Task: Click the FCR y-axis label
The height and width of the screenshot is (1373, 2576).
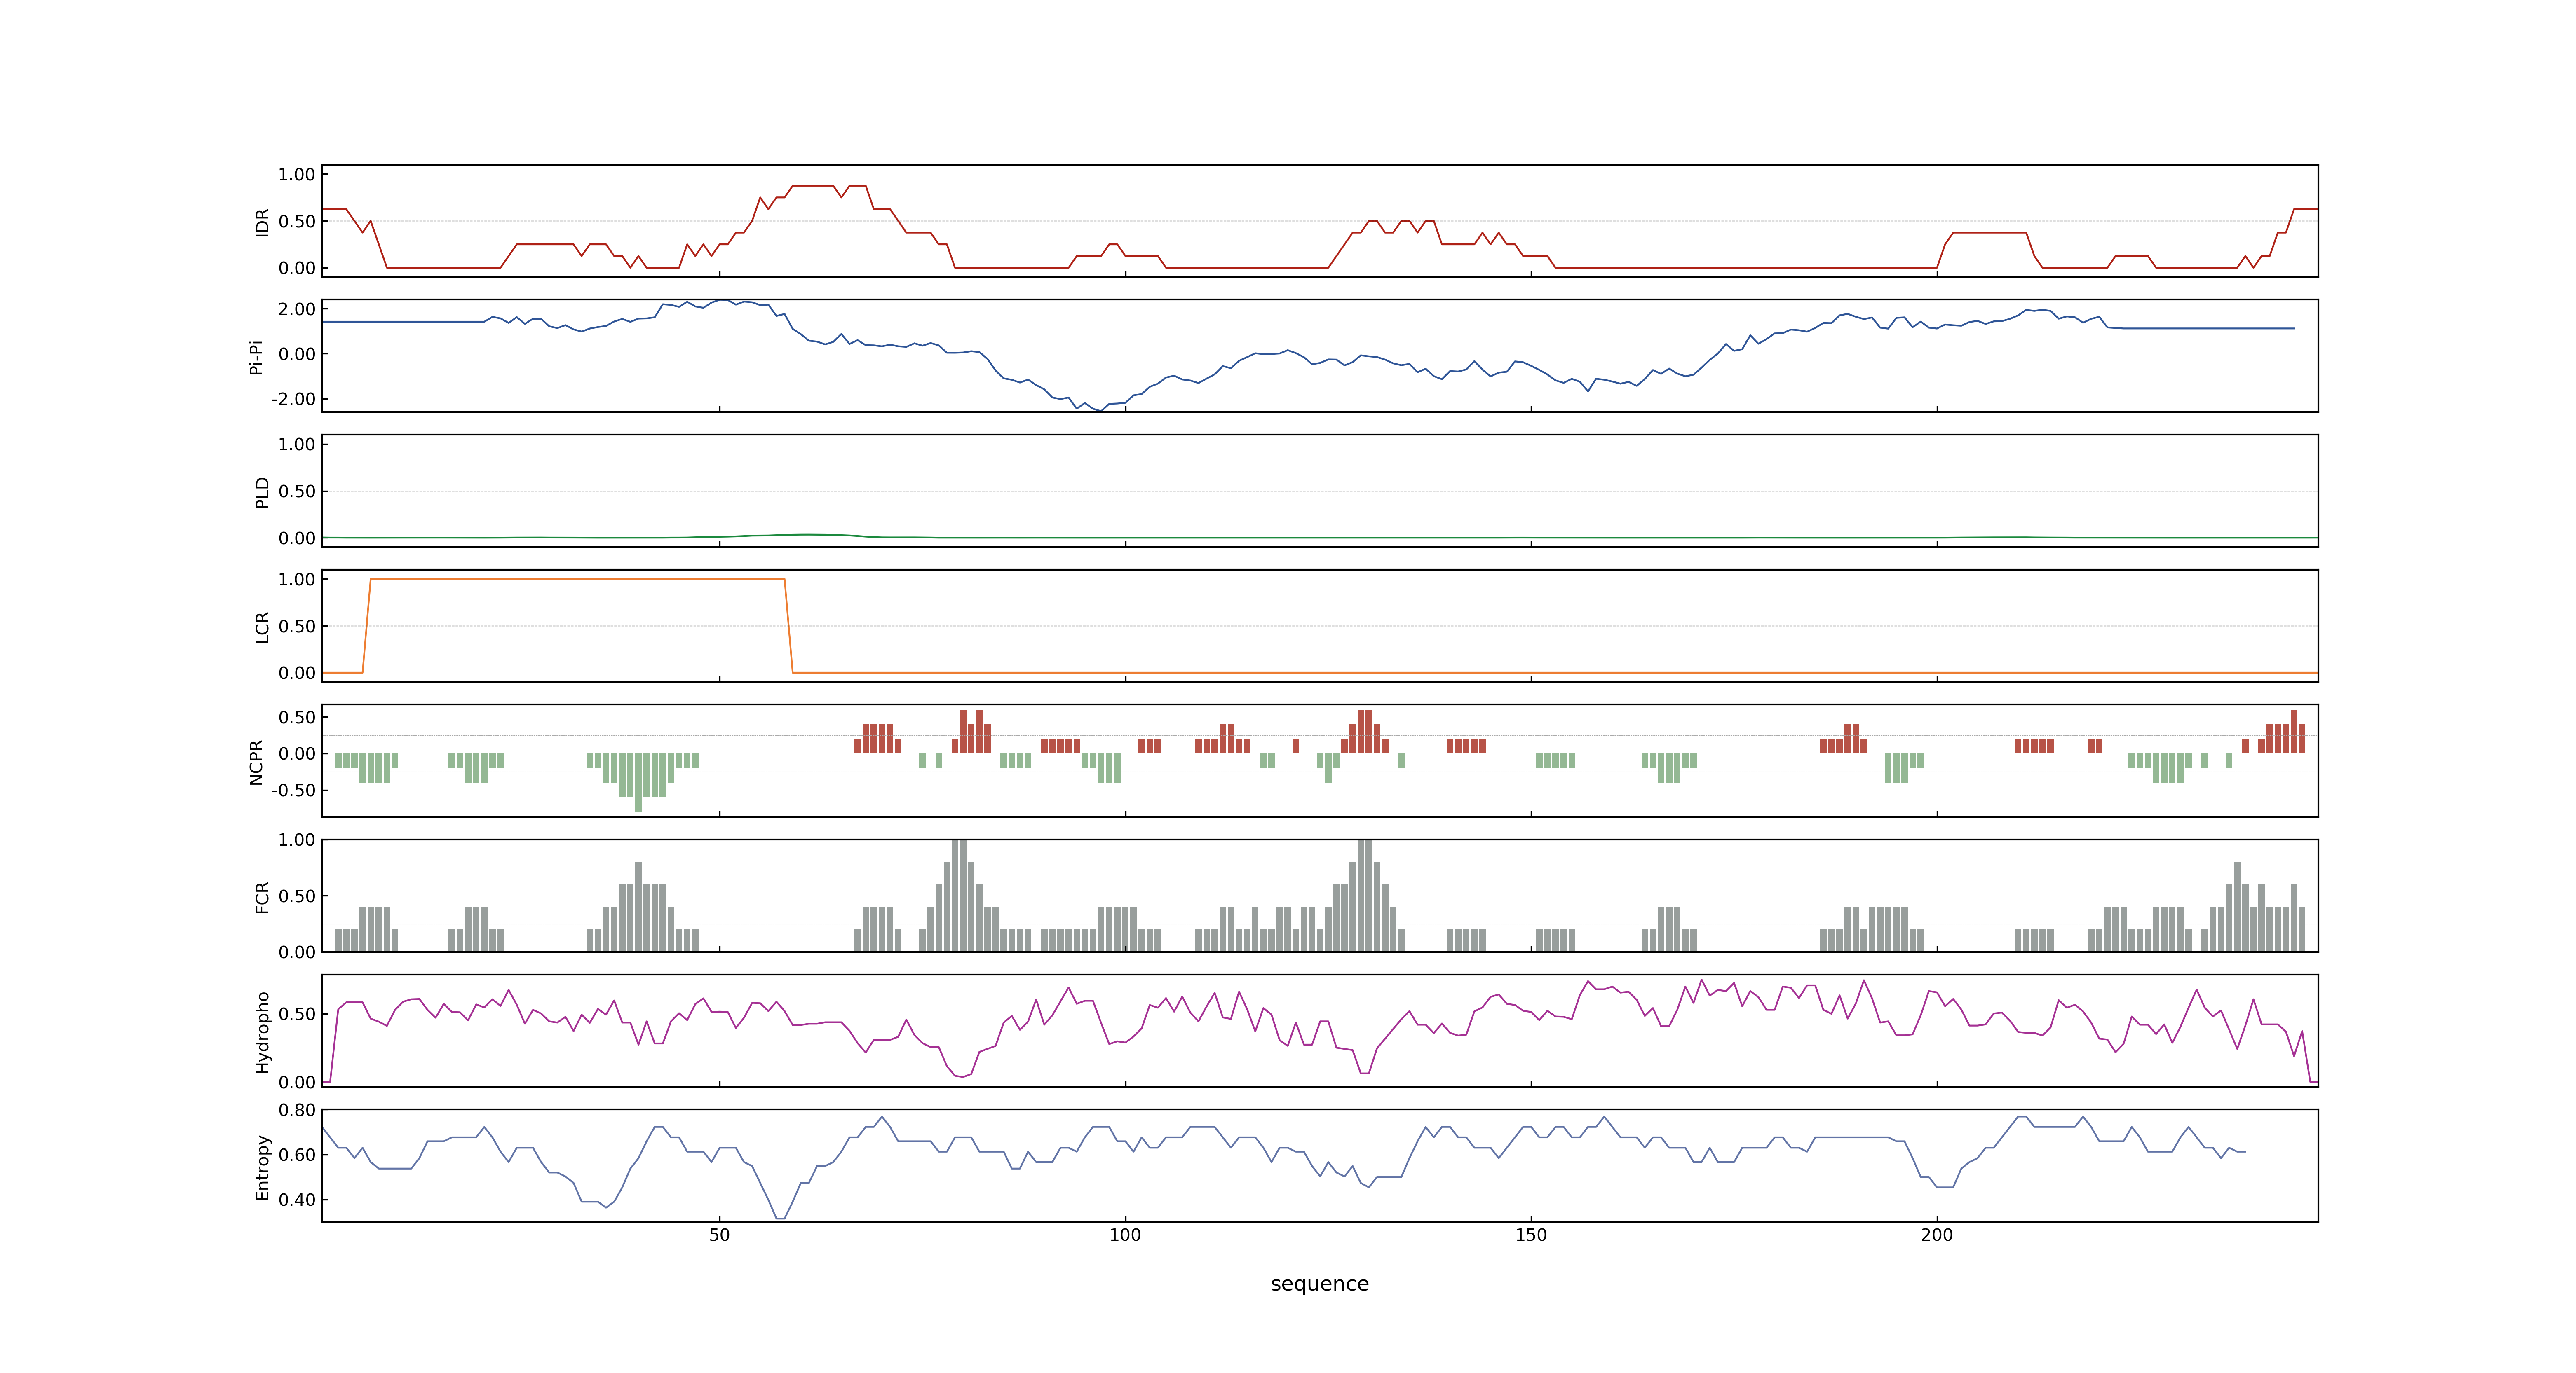Action: 263,897
